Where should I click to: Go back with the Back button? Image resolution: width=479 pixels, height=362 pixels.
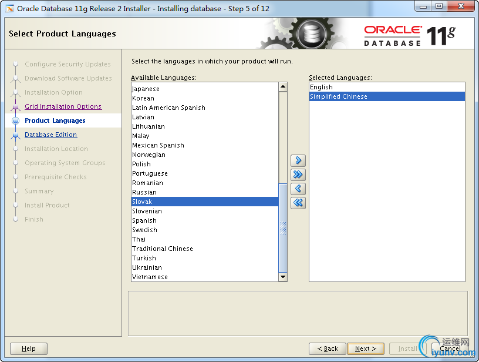pos(328,348)
